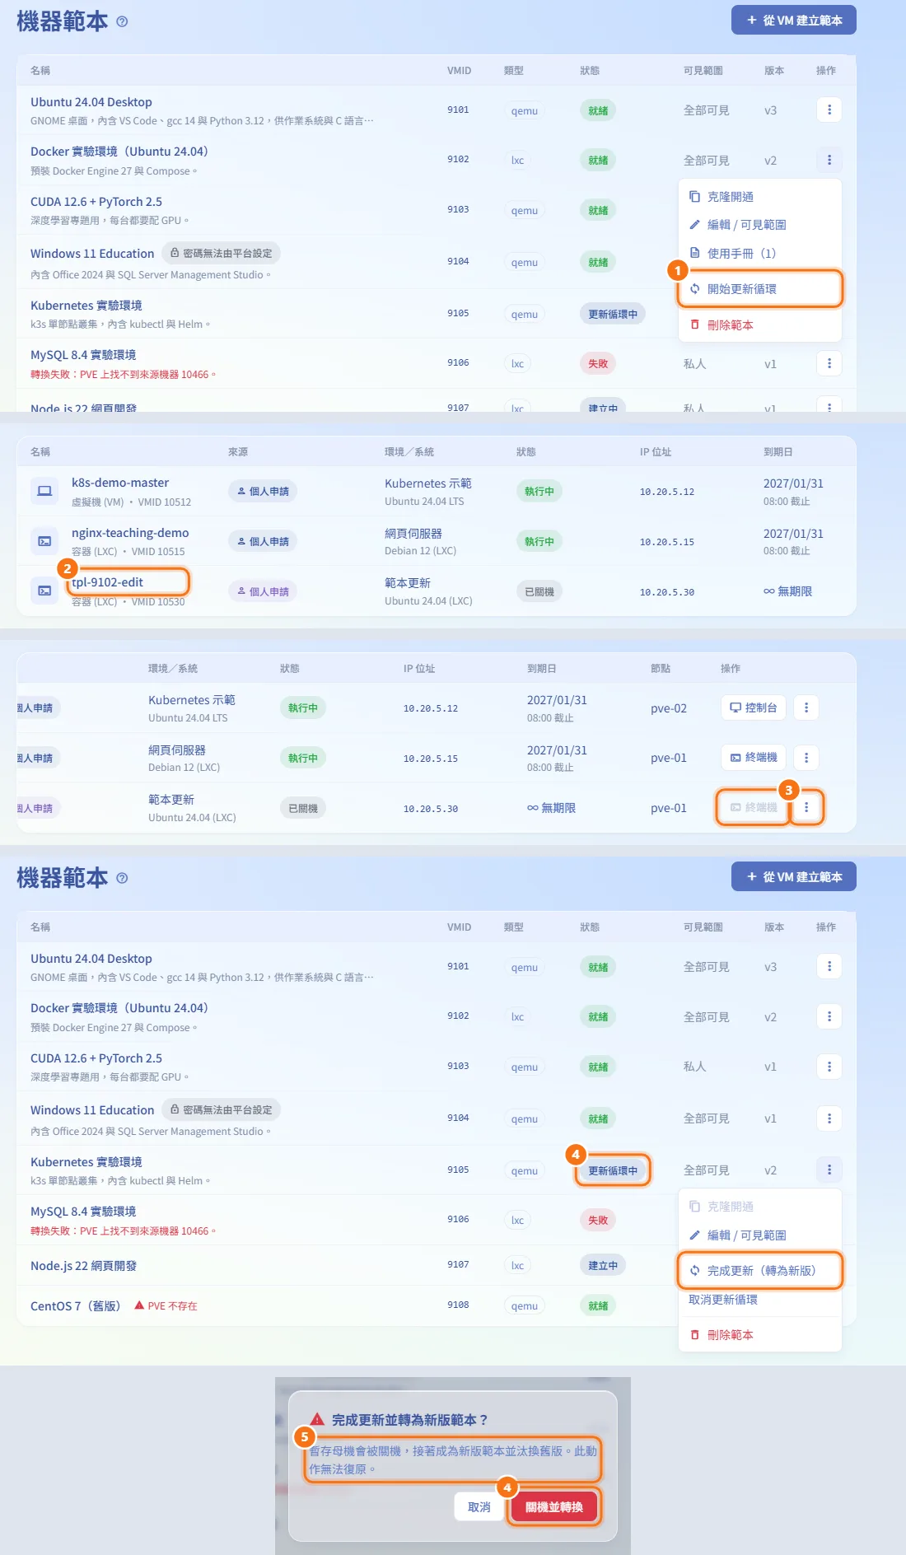
Task: Click 取消 in the confirmation dialog
Action: coord(479,1507)
